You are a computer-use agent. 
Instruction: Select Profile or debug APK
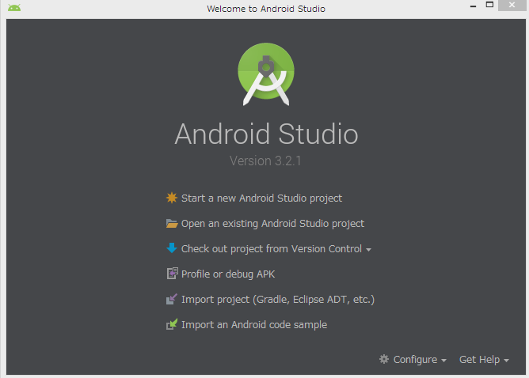pos(228,274)
